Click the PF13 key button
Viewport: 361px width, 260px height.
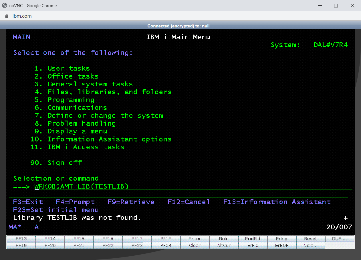tap(21, 239)
